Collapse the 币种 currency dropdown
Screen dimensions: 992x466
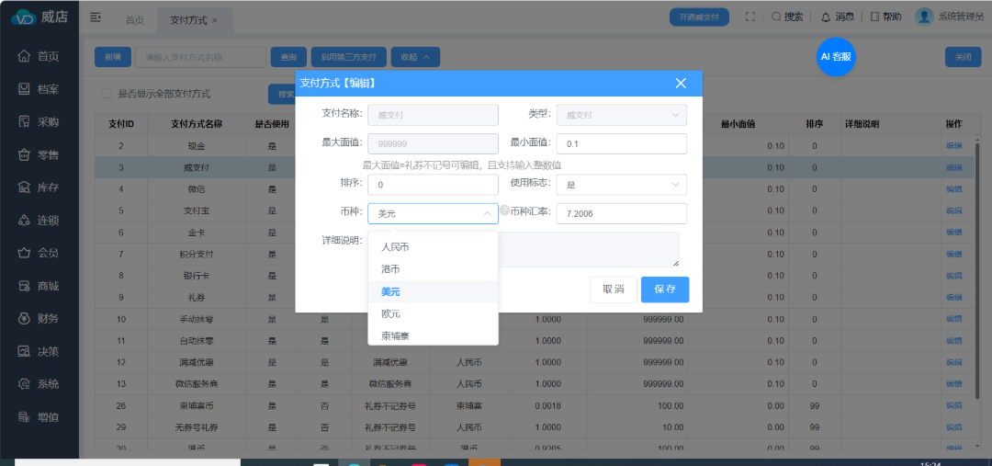[486, 214]
